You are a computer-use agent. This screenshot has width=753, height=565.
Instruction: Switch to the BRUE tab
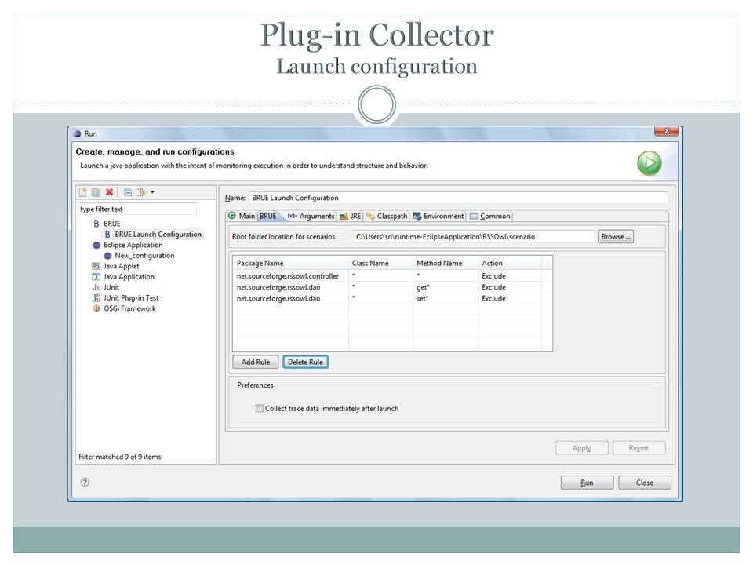tap(268, 217)
